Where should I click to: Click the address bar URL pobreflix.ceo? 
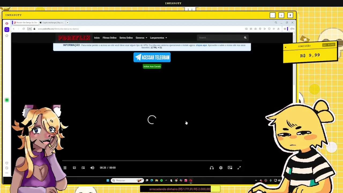pos(58,29)
